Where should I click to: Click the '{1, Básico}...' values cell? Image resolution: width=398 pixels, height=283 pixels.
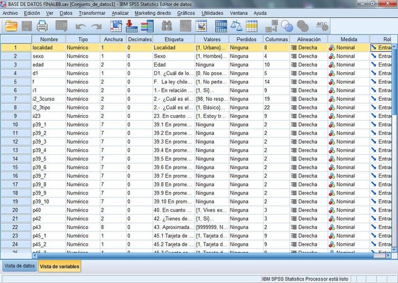pyautogui.click(x=212, y=108)
